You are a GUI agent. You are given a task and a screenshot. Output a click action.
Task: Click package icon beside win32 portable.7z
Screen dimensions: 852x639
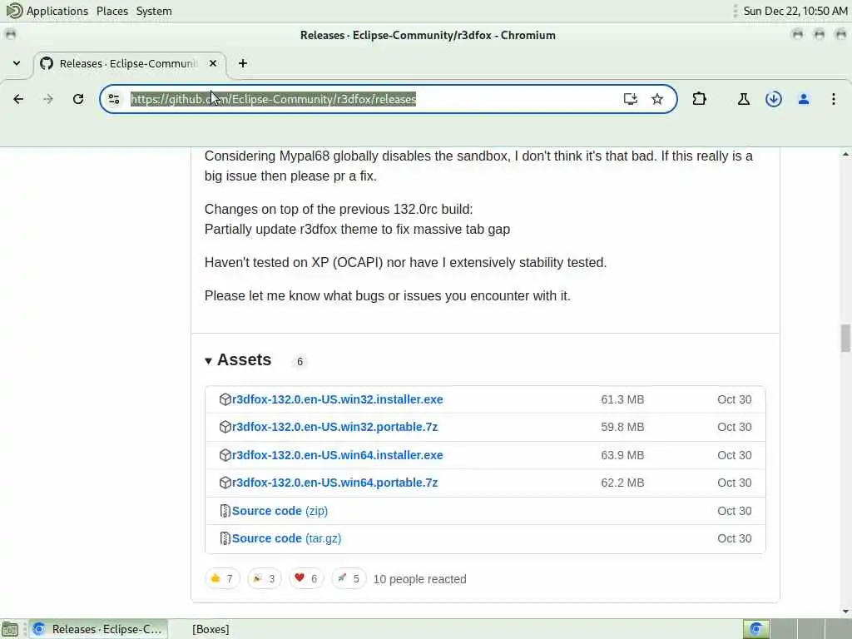[x=225, y=427]
